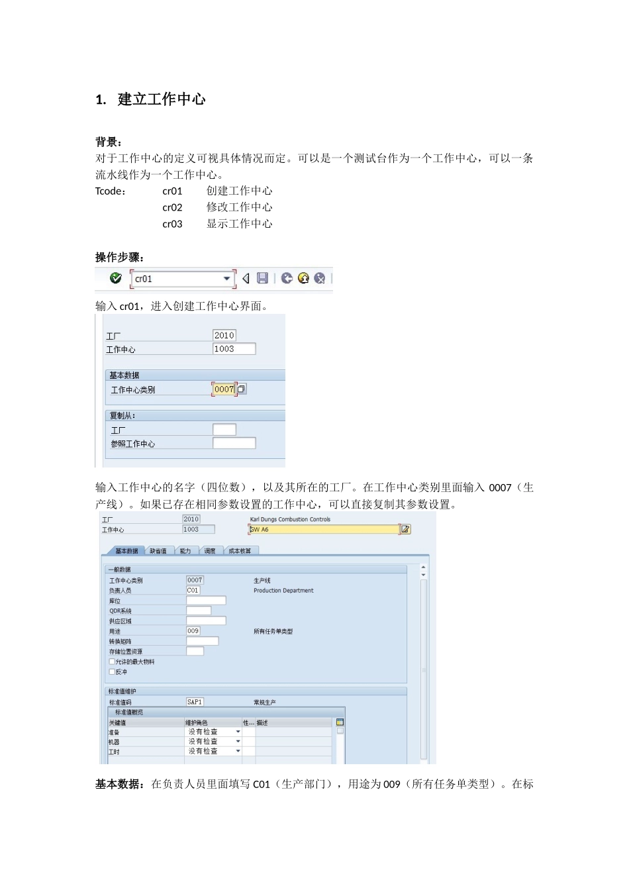629x890 pixels.
Task: Click the 负责人员 field containing C01
Action: 193,590
